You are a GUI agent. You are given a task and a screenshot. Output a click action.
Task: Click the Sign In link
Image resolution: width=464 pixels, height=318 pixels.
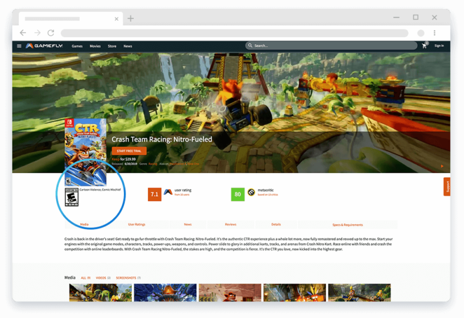click(x=439, y=46)
